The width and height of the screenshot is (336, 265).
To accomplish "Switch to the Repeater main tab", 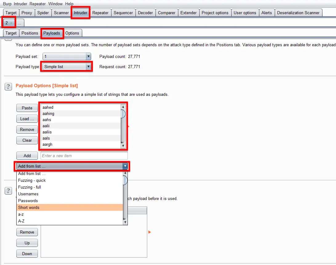I will 100,13.
